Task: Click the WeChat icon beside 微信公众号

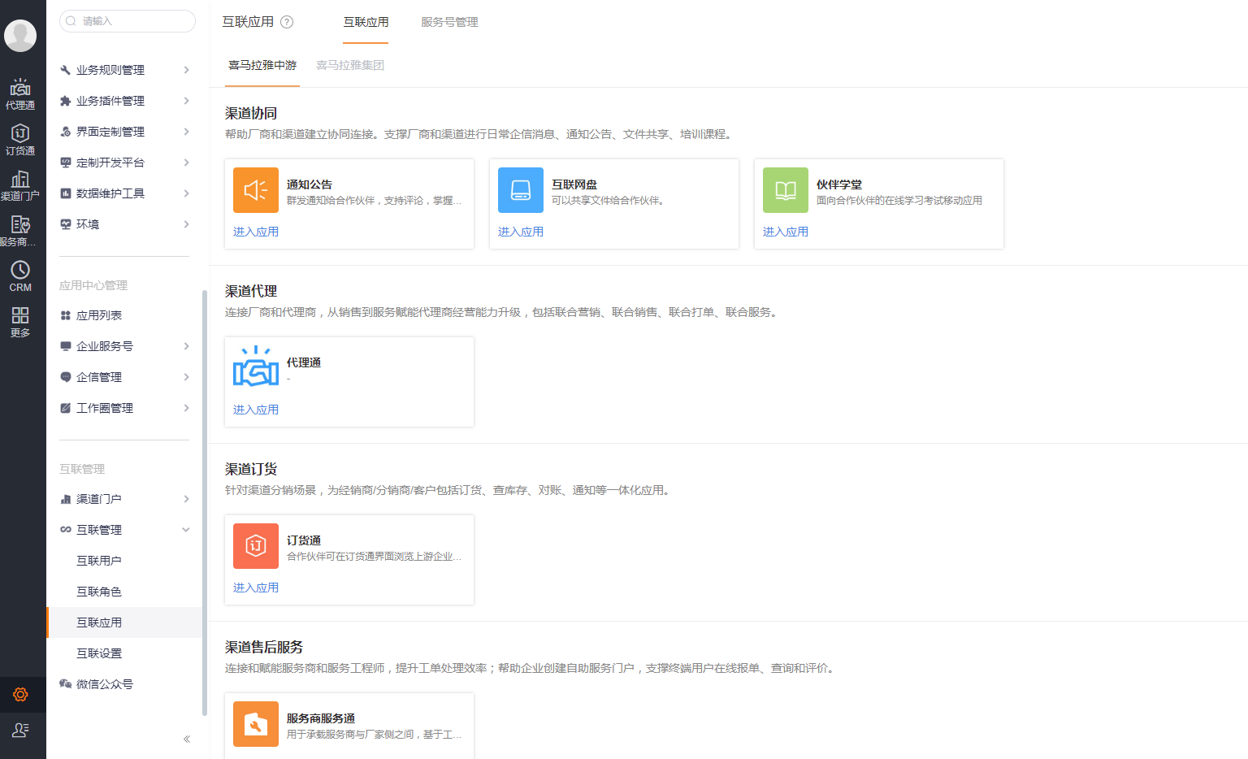Action: pyautogui.click(x=66, y=684)
